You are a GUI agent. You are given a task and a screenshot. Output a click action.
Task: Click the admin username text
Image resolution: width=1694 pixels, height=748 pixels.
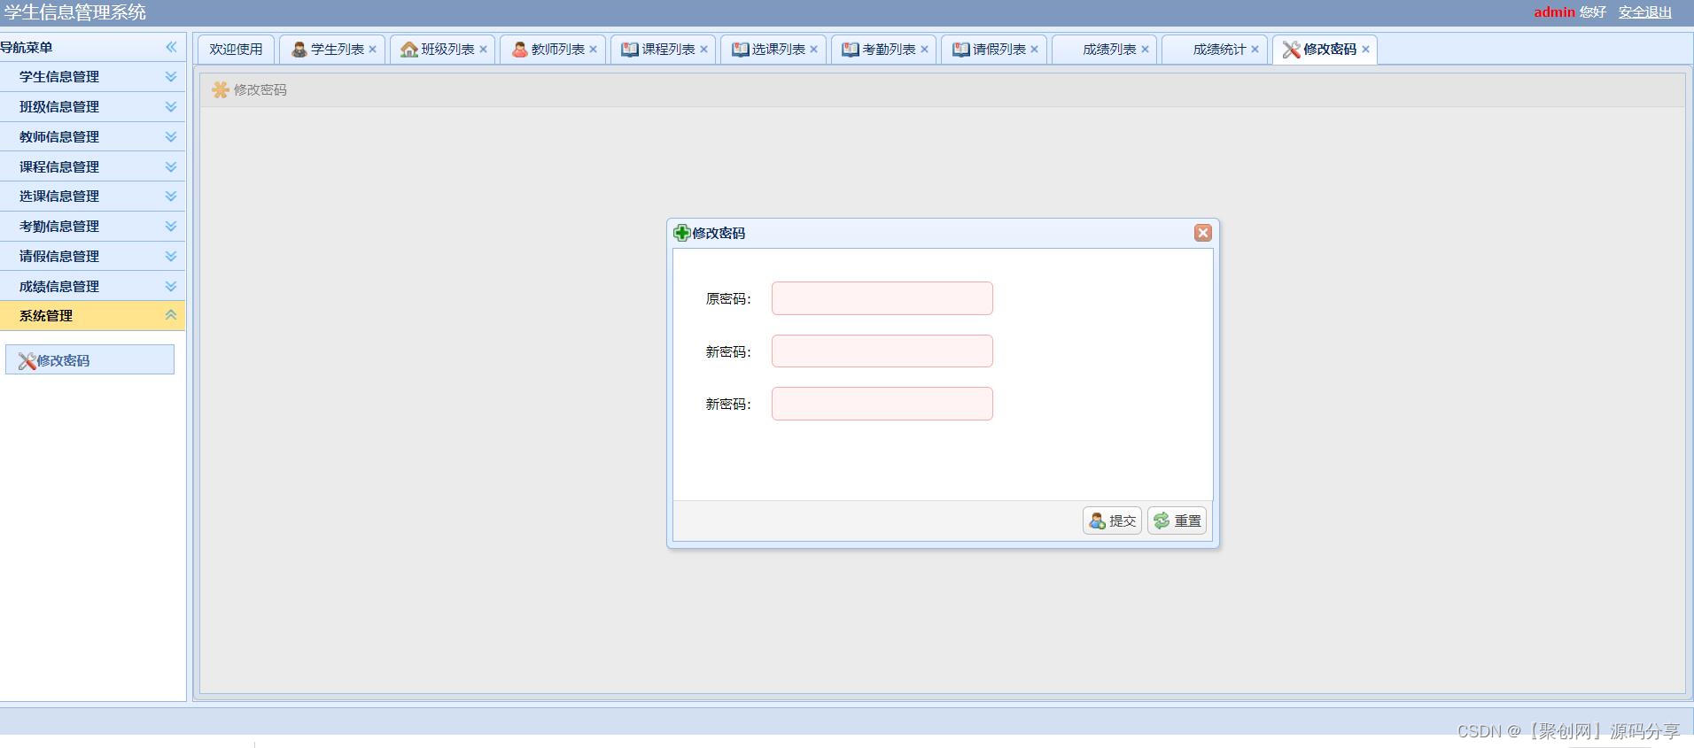[1554, 12]
